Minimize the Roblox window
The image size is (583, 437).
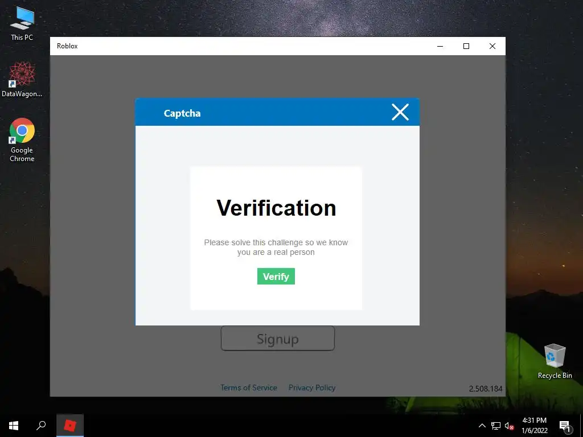click(440, 46)
